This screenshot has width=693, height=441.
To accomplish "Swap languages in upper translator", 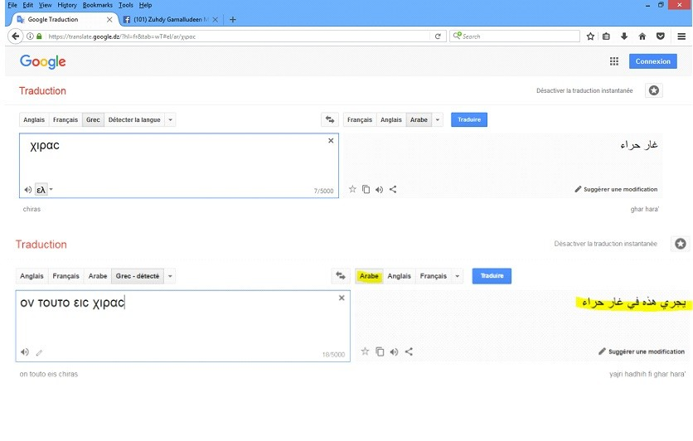I will point(330,119).
